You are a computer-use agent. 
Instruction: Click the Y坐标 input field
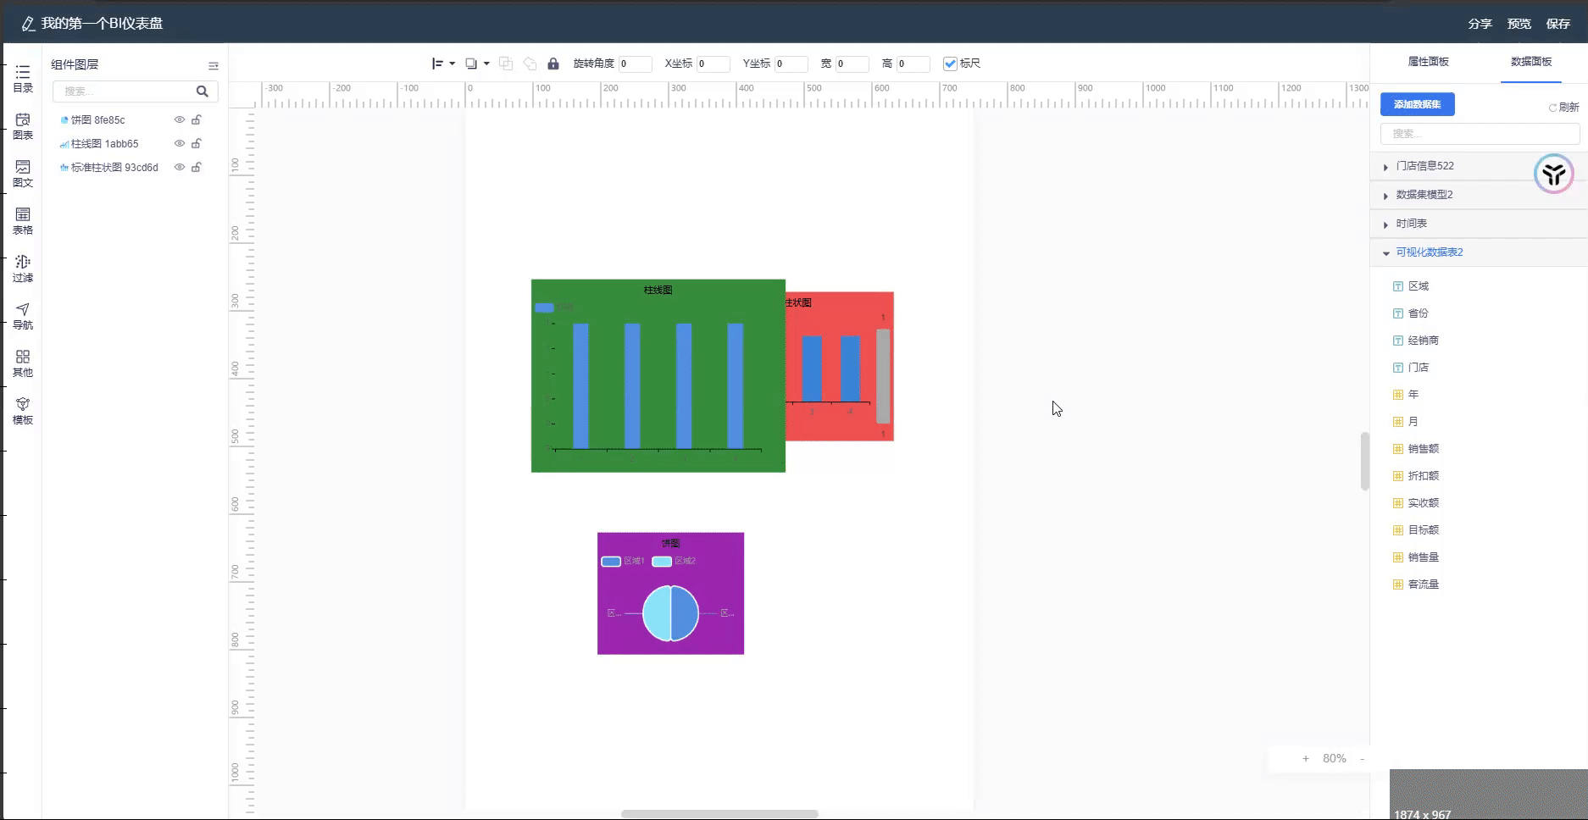tap(791, 64)
